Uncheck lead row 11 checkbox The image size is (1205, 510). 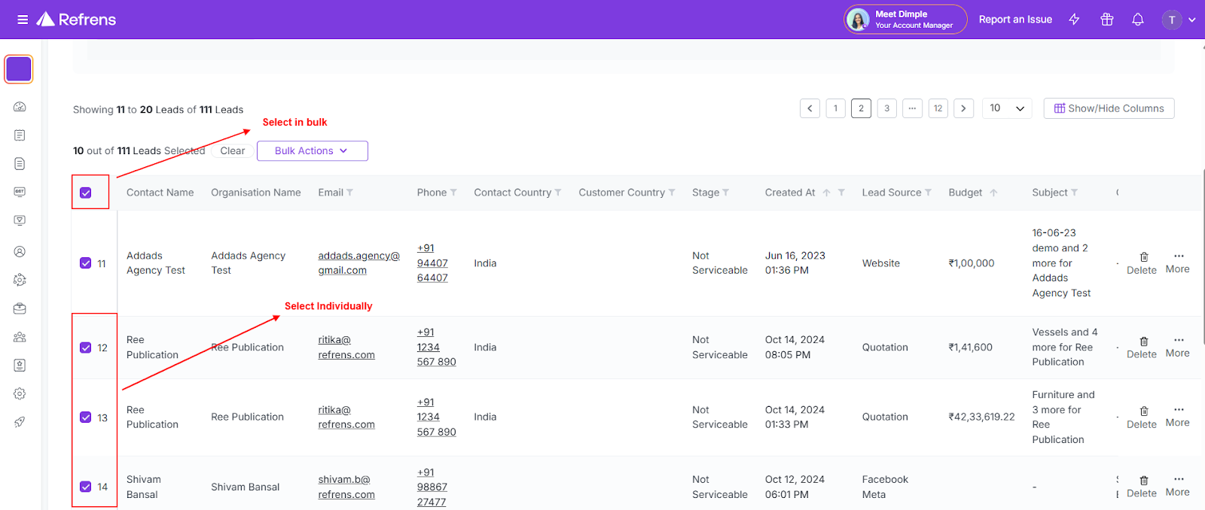click(x=86, y=263)
